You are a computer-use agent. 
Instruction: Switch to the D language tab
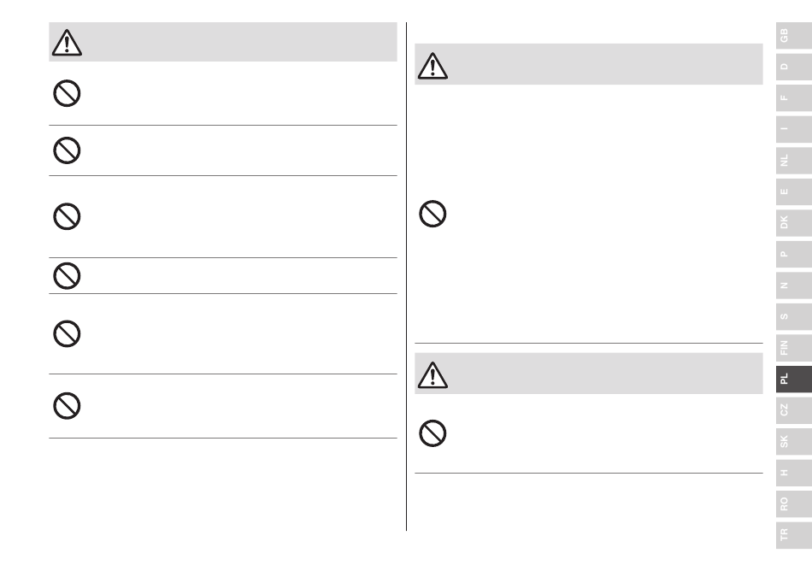click(x=794, y=67)
